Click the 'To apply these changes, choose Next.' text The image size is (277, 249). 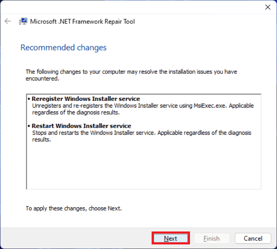tap(74, 208)
